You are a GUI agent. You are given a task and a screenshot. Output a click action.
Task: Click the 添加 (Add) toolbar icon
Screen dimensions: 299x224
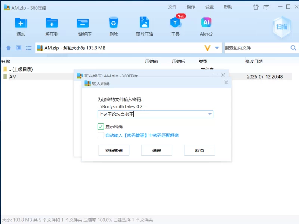point(21,23)
